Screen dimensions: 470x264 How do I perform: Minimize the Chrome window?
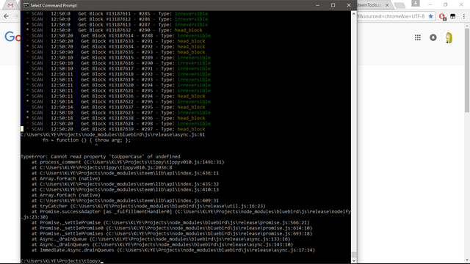click(x=430, y=5)
